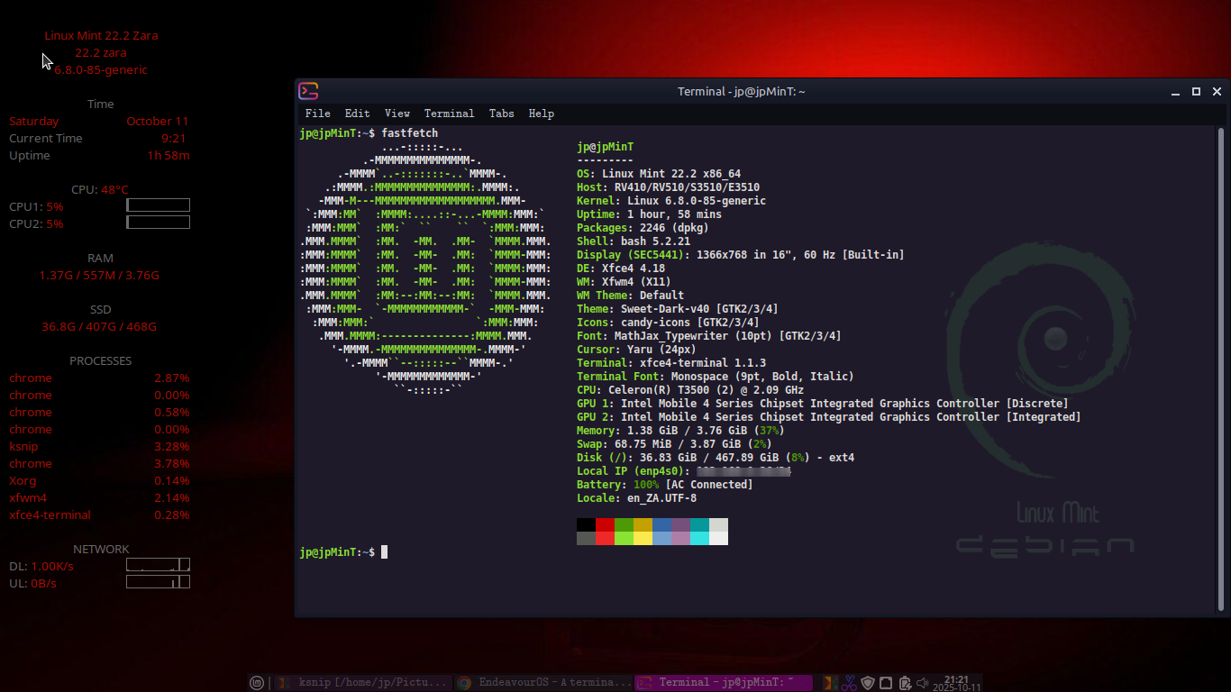Viewport: 1231px width, 692px height.
Task: Click the shield update manager icon
Action: 868,683
